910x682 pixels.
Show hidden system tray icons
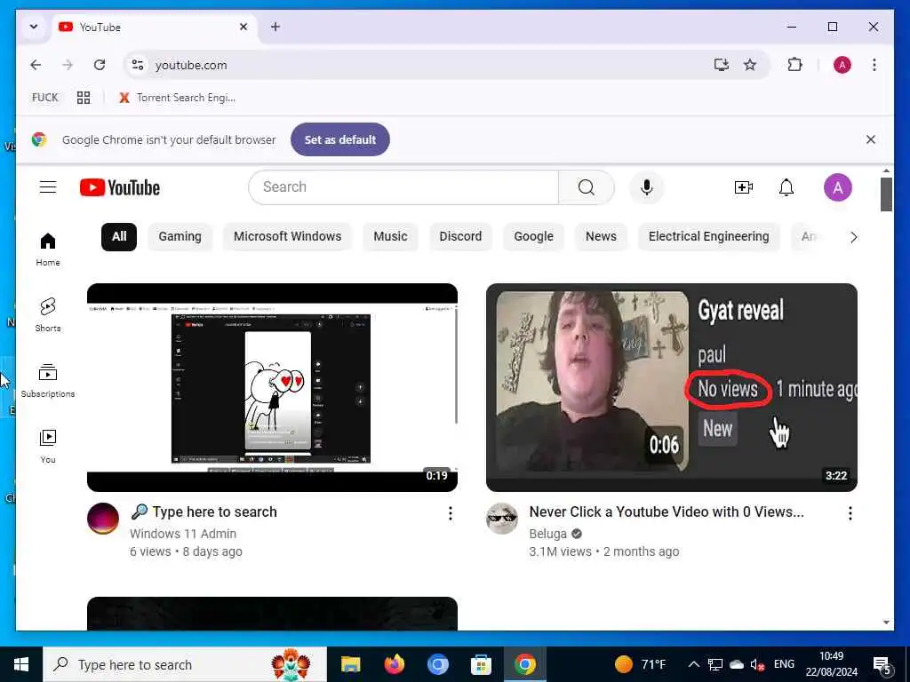(693, 664)
